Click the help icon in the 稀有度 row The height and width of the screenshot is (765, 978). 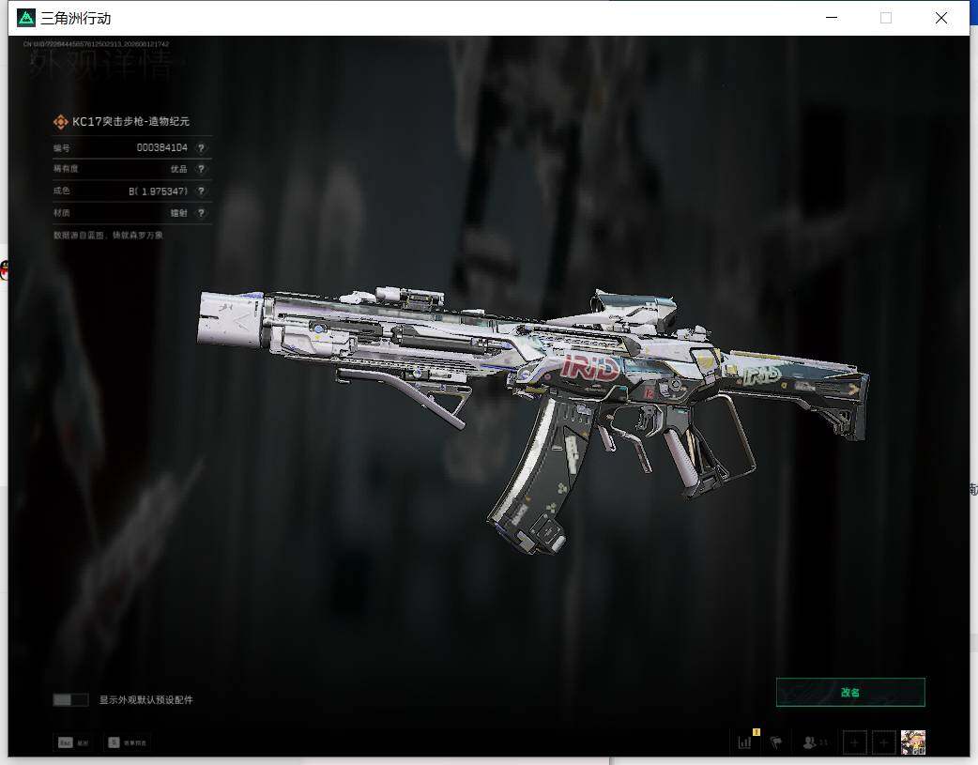201,169
